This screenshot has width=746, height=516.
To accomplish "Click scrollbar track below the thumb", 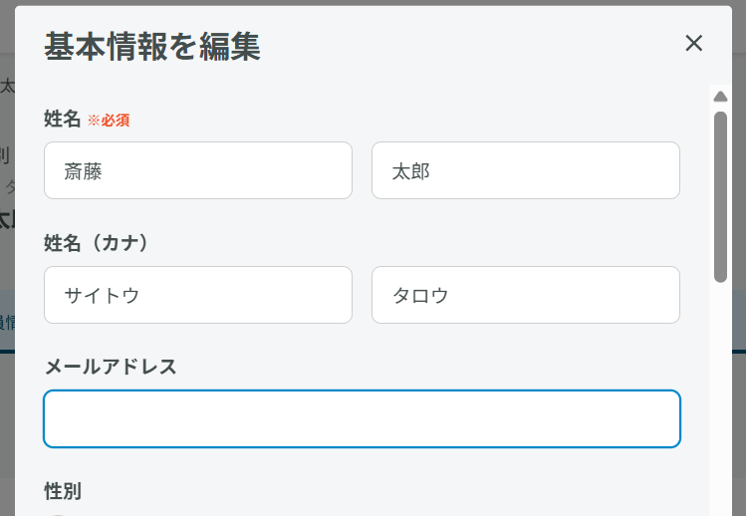I will point(720,398).
